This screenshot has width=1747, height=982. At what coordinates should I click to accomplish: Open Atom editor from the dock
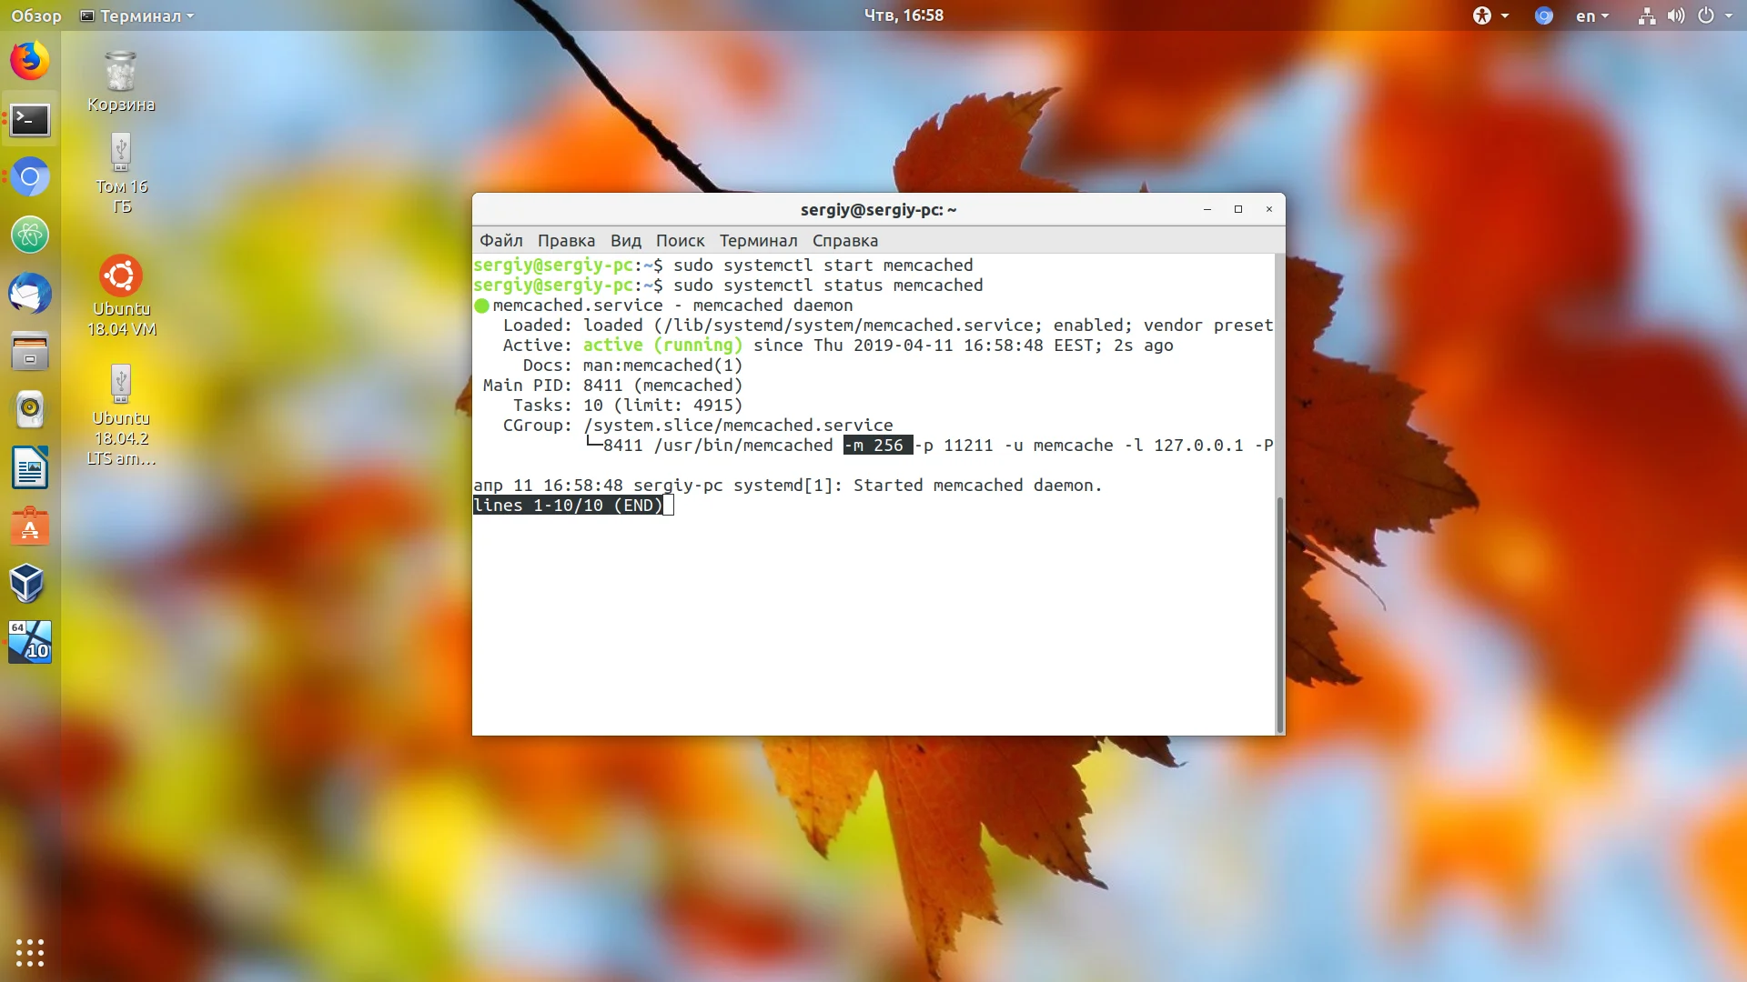point(29,235)
